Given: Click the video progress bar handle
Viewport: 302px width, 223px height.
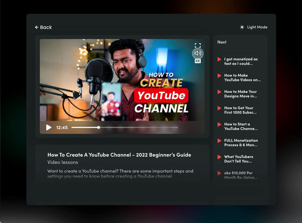Looking at the screenshot, I should tap(99, 127).
